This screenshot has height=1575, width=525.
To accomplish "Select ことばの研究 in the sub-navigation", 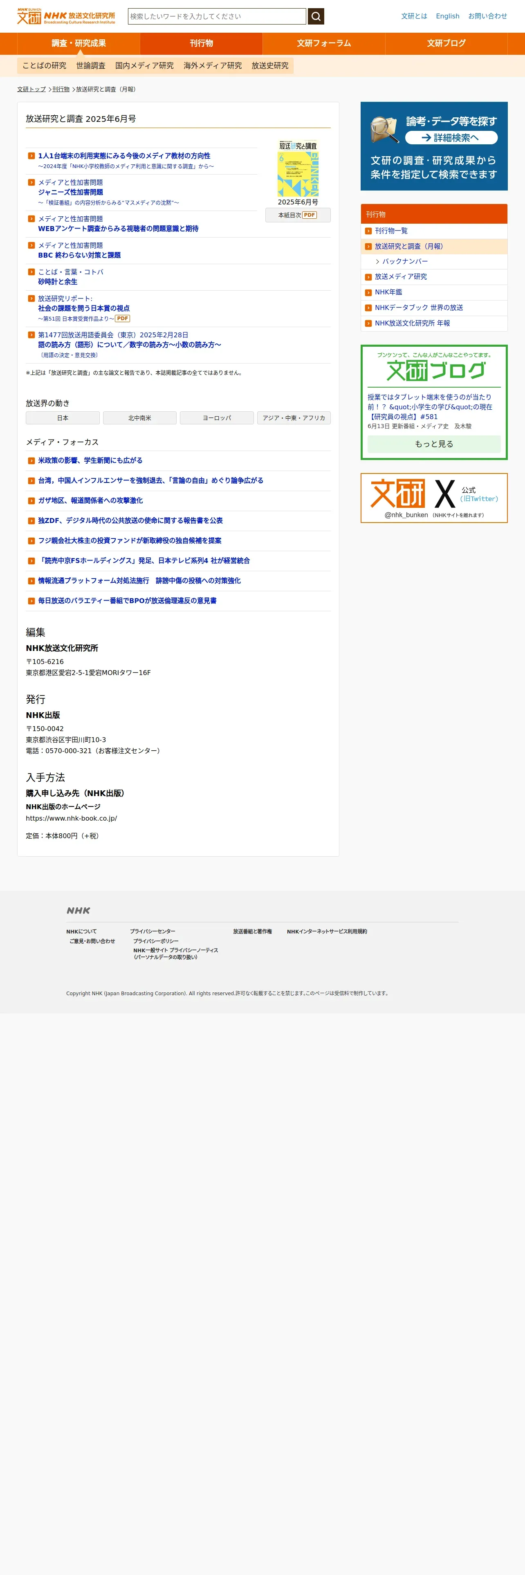I will pos(44,65).
